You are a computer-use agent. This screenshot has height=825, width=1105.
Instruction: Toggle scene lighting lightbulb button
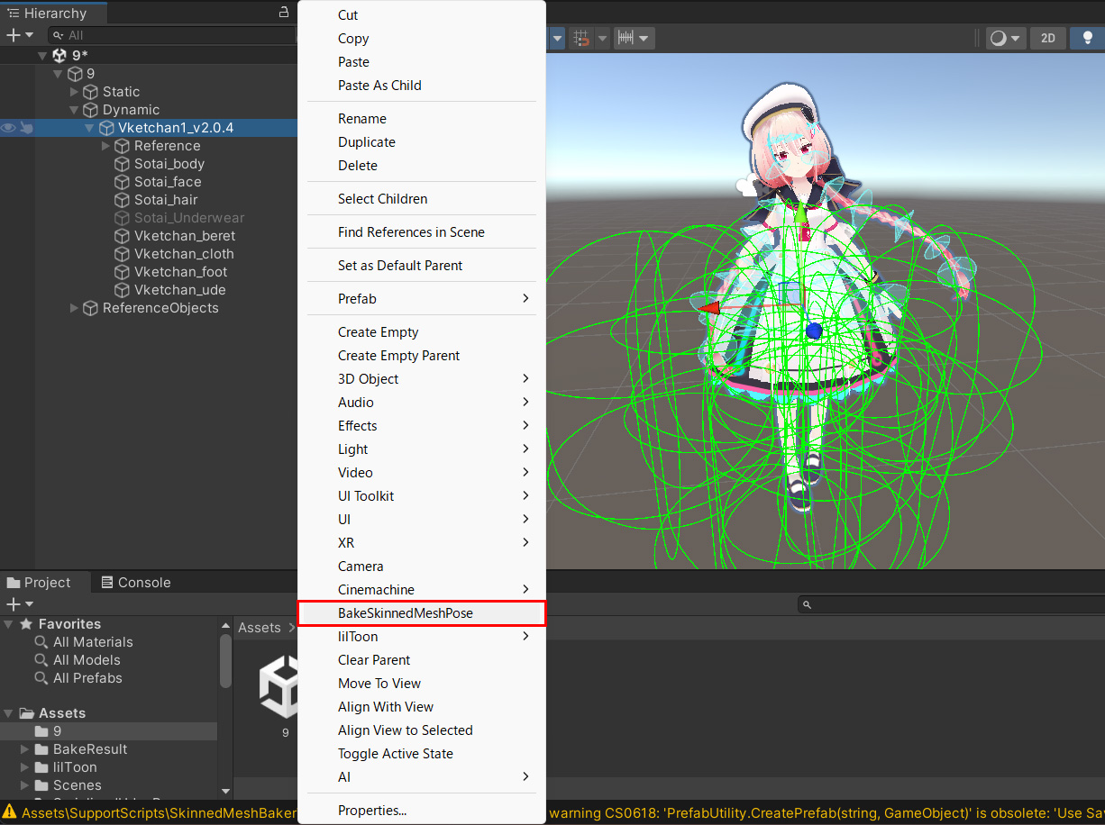[x=1087, y=38]
